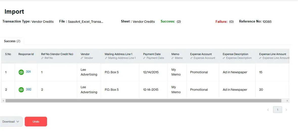Go to previous page arrow
The image size is (298, 140).
click(x=268, y=110)
